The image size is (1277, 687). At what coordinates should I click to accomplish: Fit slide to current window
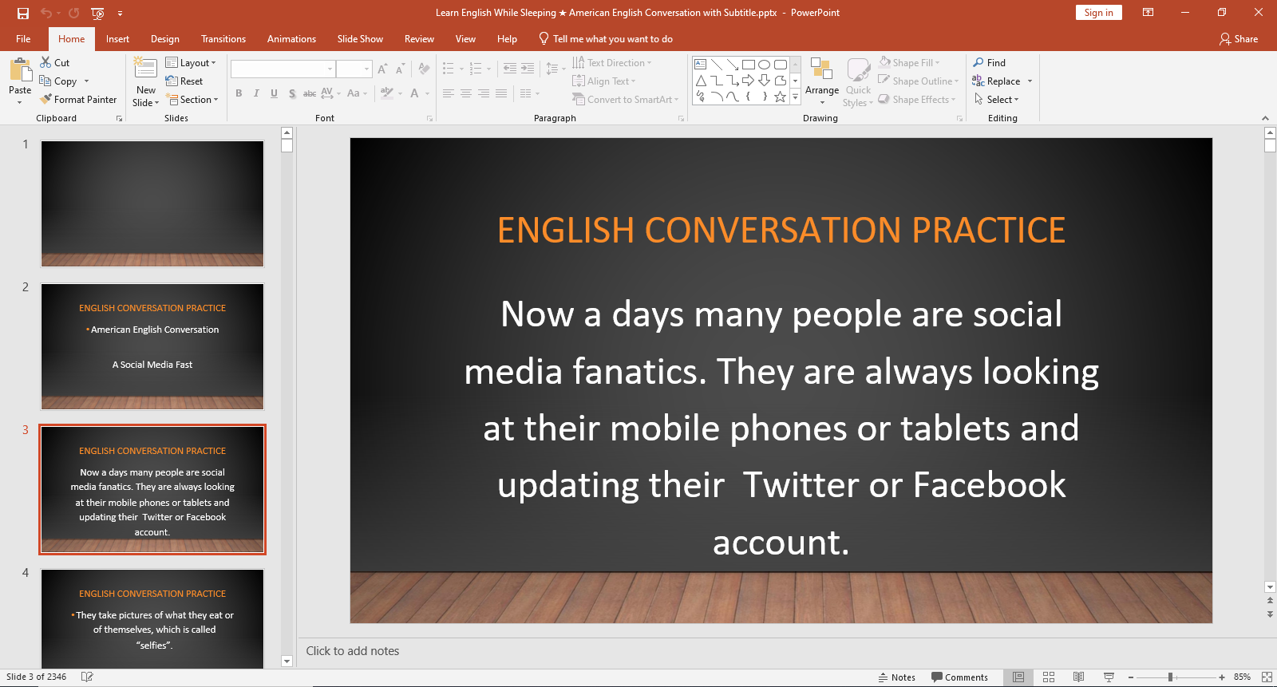(x=1267, y=677)
